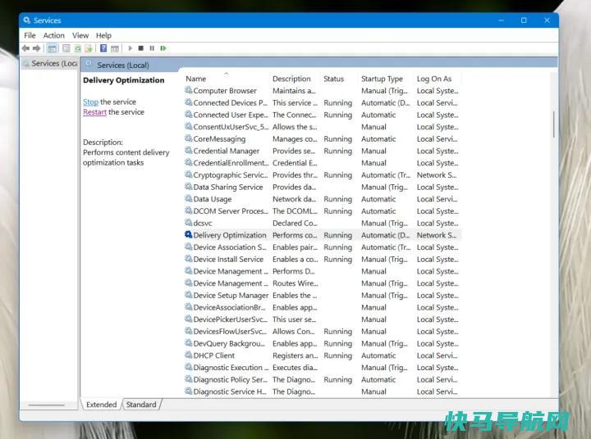Open the Help menu
This screenshot has height=439, width=591.
click(103, 35)
